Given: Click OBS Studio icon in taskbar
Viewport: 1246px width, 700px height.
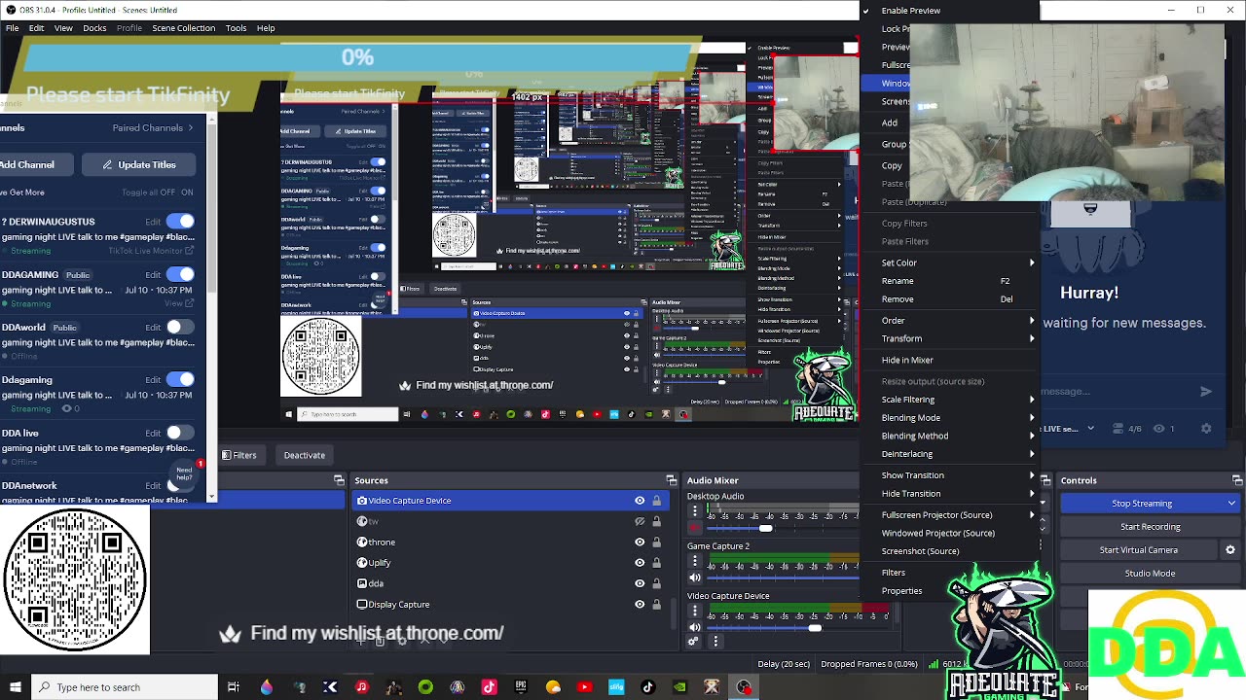Looking at the screenshot, I should pos(744,687).
